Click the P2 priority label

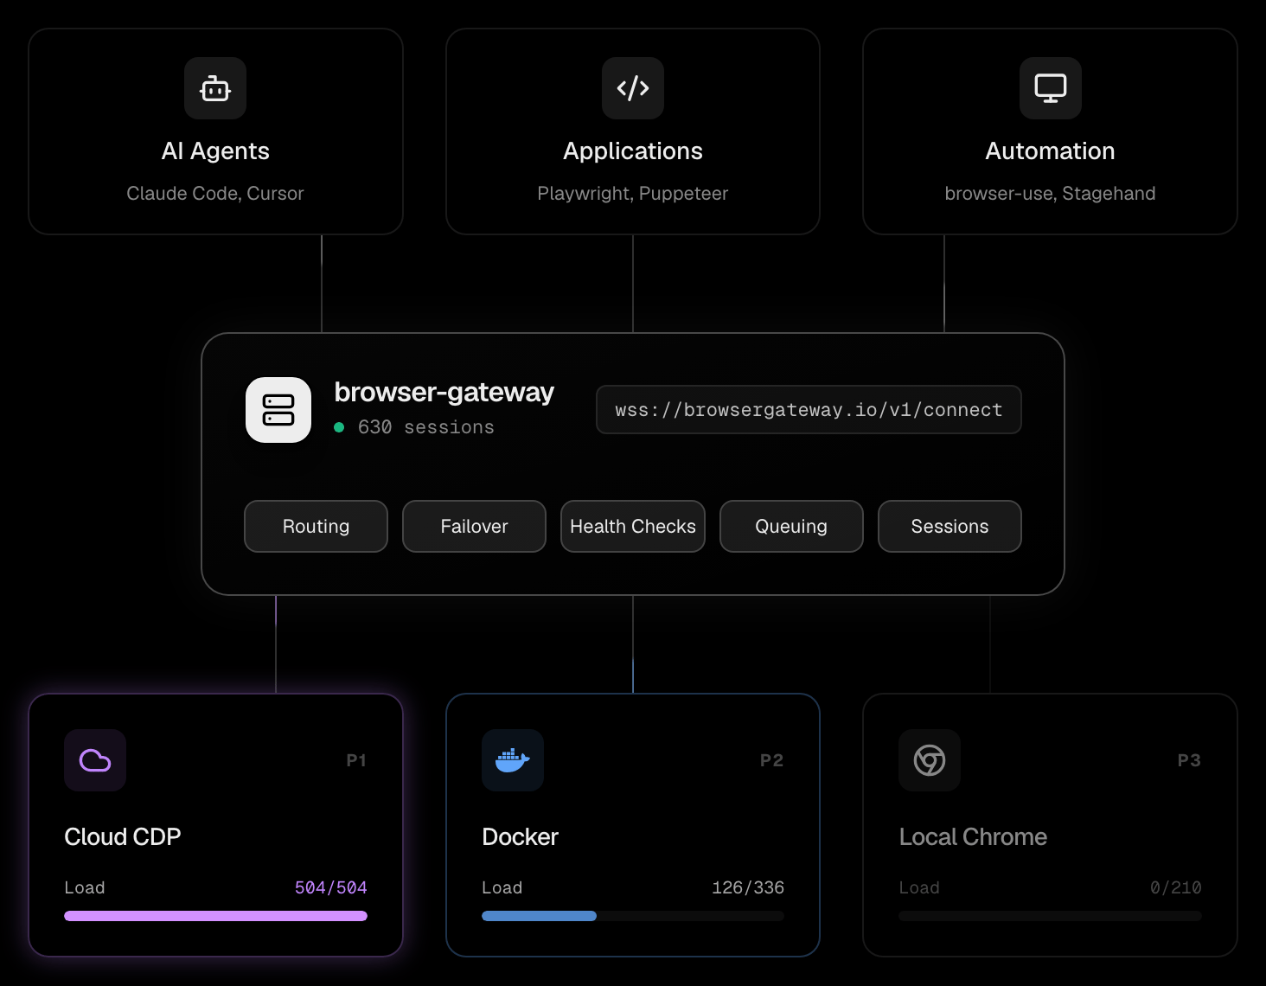tap(772, 760)
